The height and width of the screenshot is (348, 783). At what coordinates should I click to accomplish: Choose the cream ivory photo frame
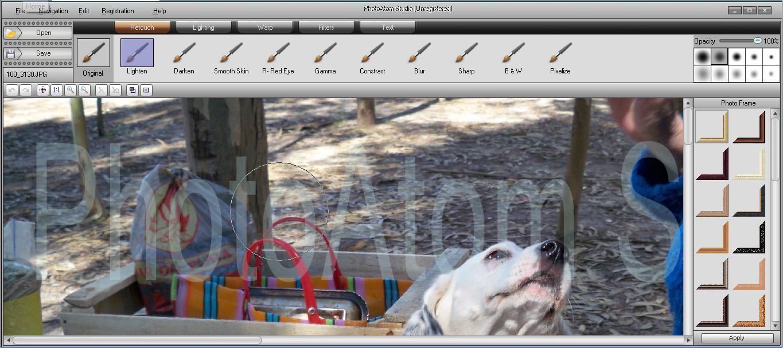pyautogui.click(x=749, y=163)
